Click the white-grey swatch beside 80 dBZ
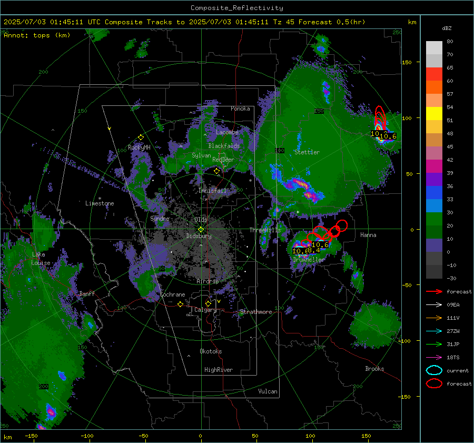Screen dimensions: 474x443 pyautogui.click(x=434, y=48)
